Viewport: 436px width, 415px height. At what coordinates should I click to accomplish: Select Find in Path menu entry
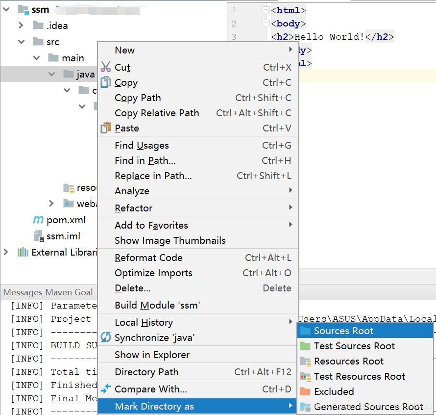[x=198, y=160]
